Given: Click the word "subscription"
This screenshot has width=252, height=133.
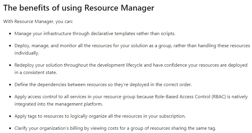Looking at the screenshot, I should pyautogui.click(x=173, y=116).
